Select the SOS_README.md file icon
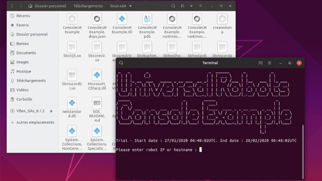322x181 pixels. click(x=97, y=103)
